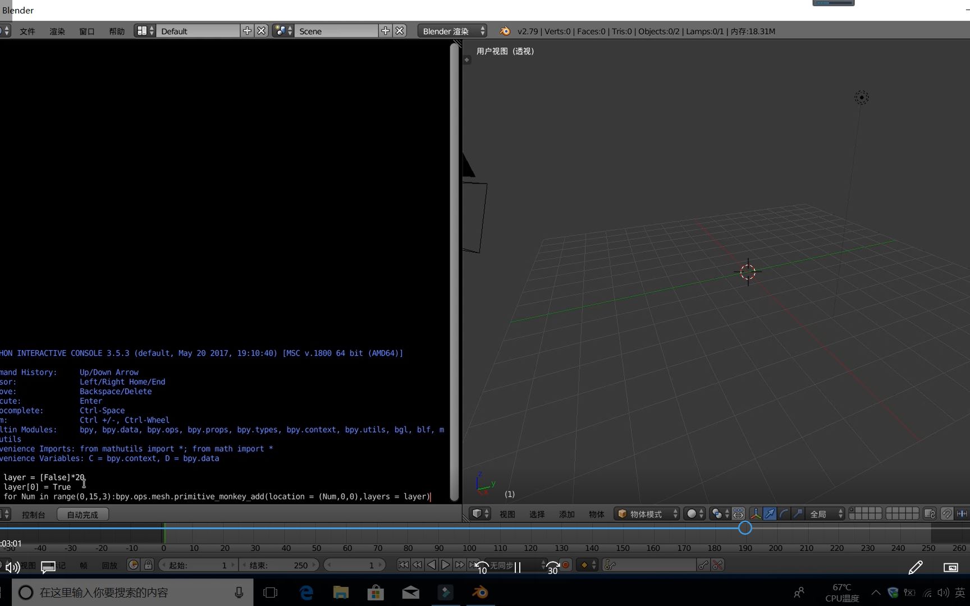
Task: Open the 物体模式 mode dropdown
Action: click(x=646, y=513)
